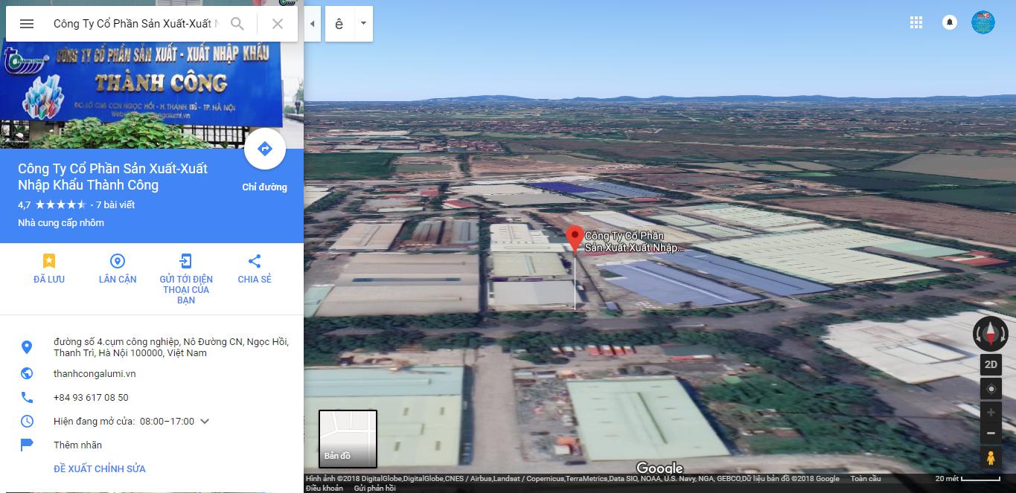The width and height of the screenshot is (1016, 493).
Task: Switch to 2D view
Action: tap(991, 364)
